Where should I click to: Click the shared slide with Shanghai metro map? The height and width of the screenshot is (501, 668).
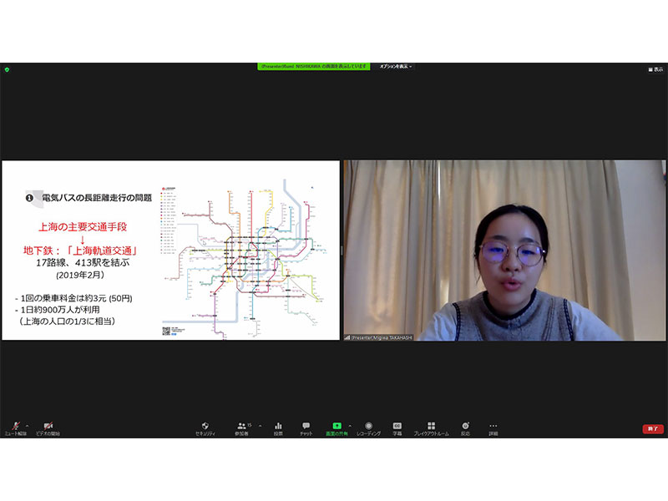(170, 250)
